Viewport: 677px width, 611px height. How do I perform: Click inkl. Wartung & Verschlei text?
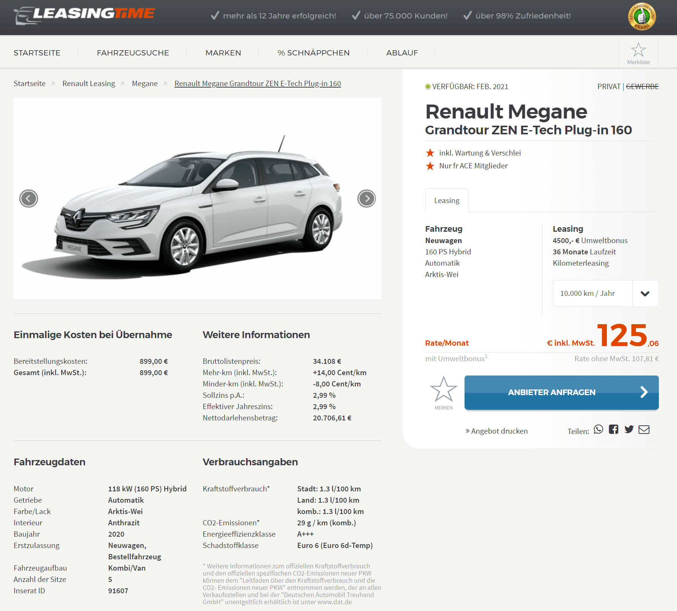480,153
